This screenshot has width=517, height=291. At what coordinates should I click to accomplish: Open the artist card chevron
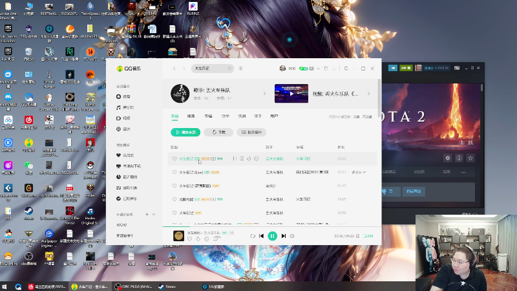[264, 94]
